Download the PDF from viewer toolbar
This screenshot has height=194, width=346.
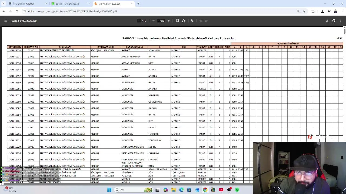[x=327, y=21]
